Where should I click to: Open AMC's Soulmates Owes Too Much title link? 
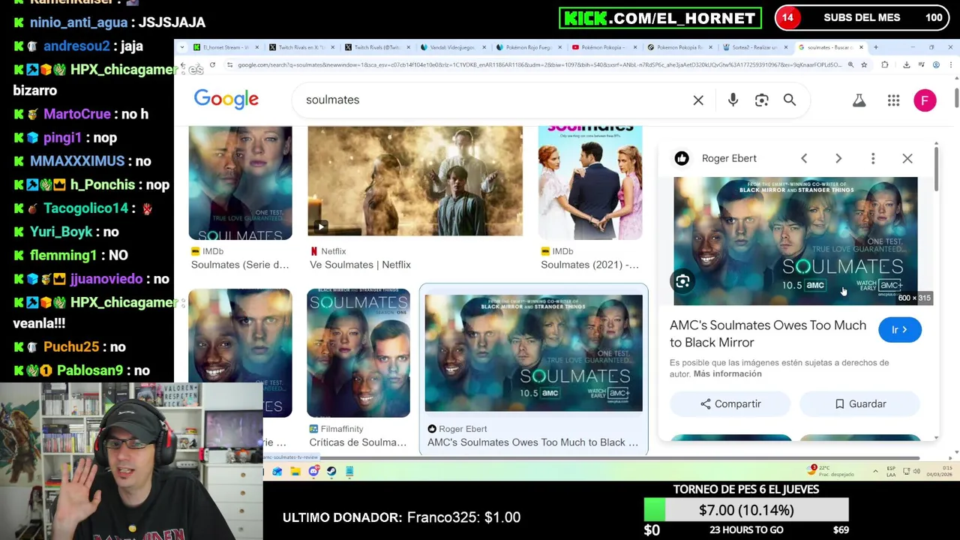click(768, 334)
